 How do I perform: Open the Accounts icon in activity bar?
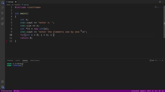pyautogui.click(x=3, y=82)
